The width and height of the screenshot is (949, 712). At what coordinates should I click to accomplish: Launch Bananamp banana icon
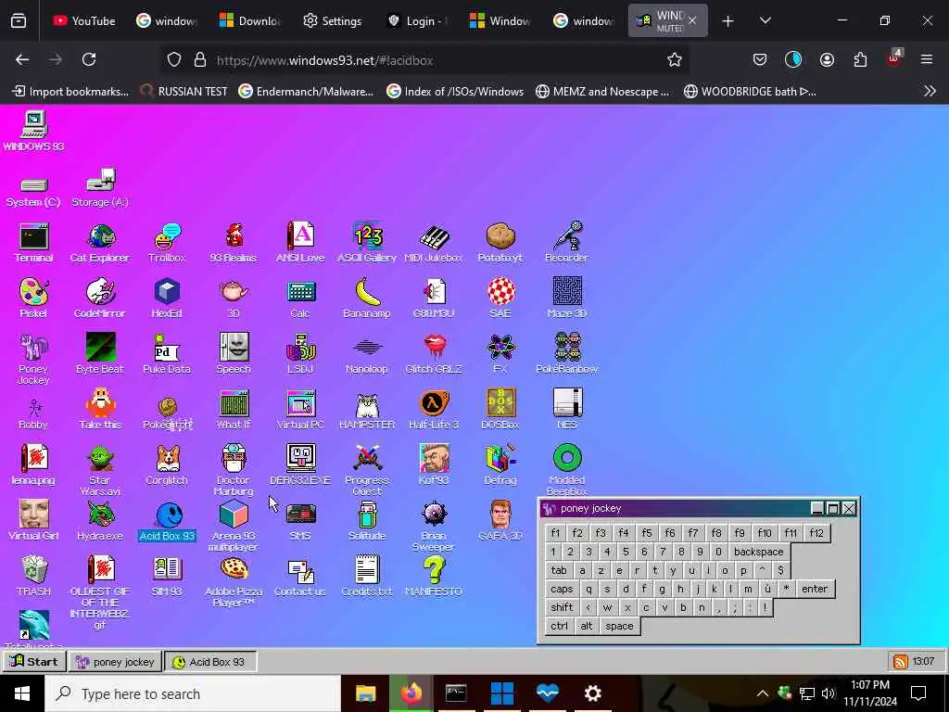(367, 298)
